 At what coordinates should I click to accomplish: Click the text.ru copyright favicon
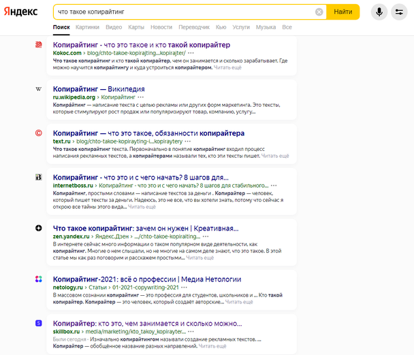pos(39,133)
